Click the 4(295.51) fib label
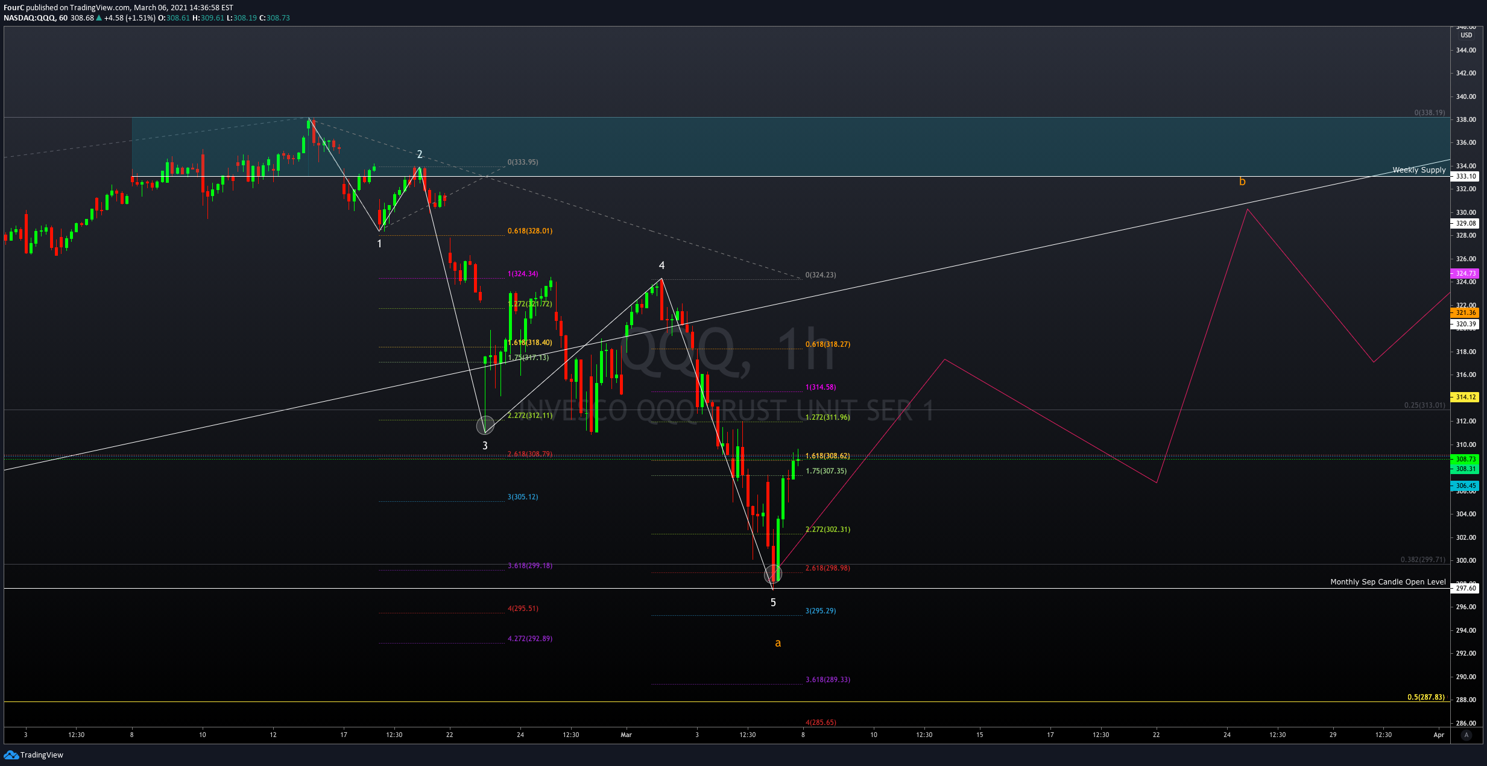The width and height of the screenshot is (1487, 766). tap(523, 609)
